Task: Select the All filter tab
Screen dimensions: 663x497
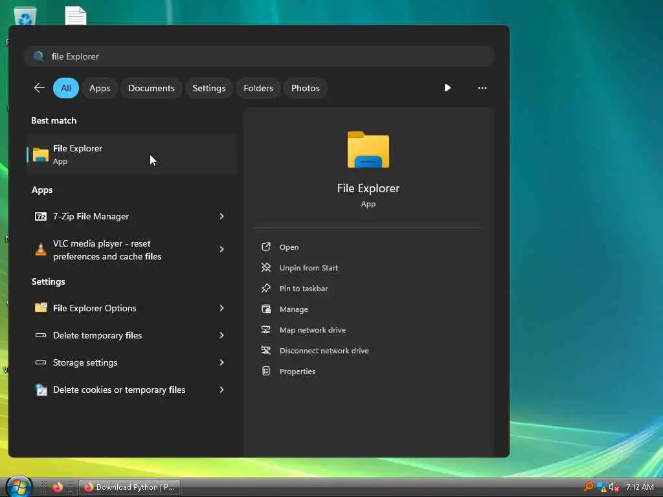Action: tap(66, 88)
